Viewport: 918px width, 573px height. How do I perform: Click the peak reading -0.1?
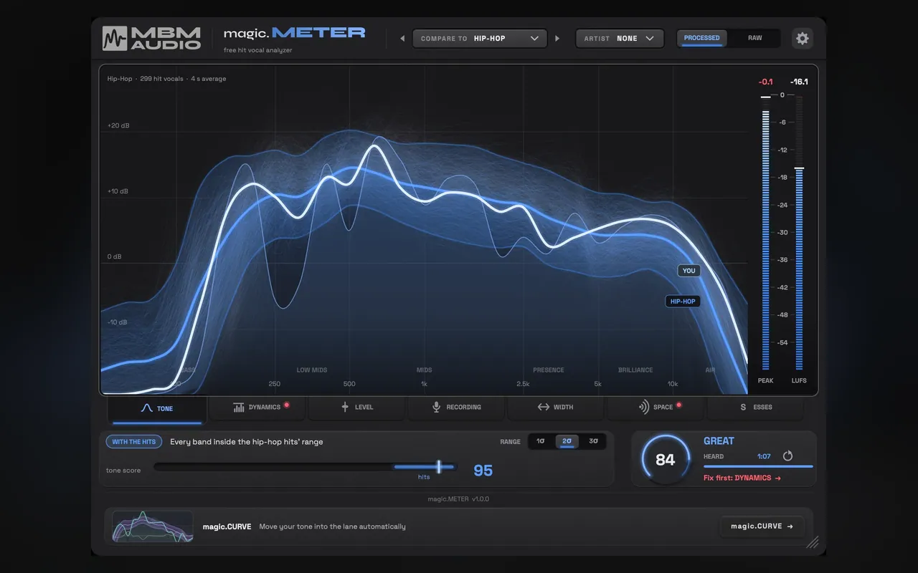[x=766, y=82]
